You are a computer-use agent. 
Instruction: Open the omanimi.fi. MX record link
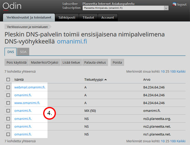point(23,111)
